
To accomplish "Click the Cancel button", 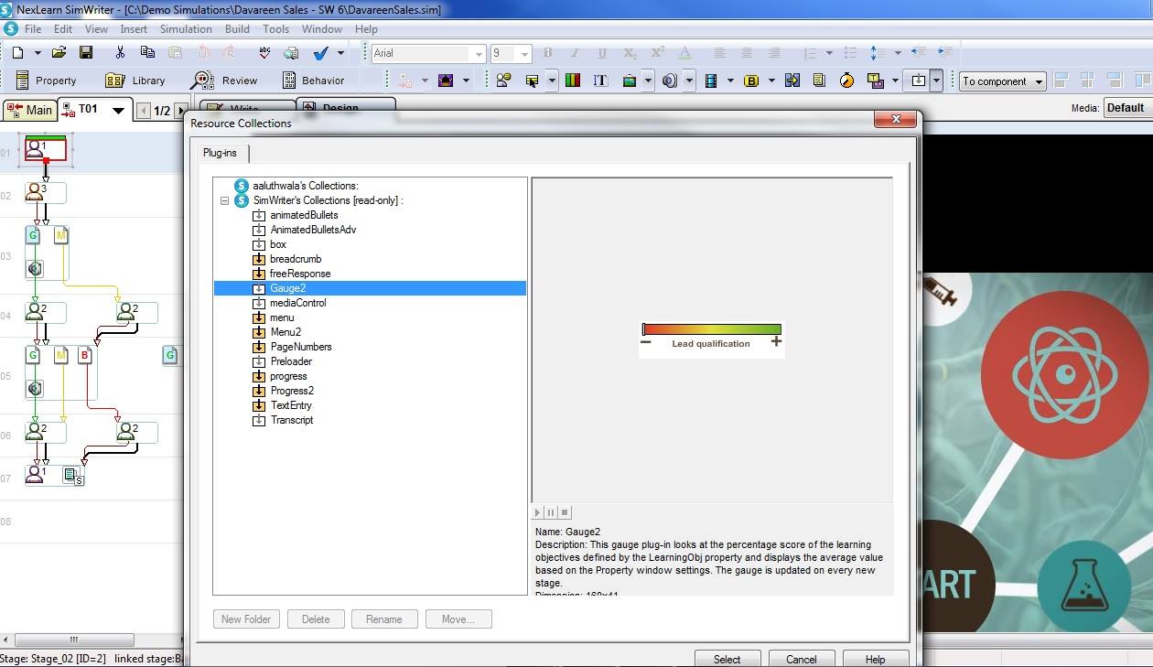I will 802,659.
